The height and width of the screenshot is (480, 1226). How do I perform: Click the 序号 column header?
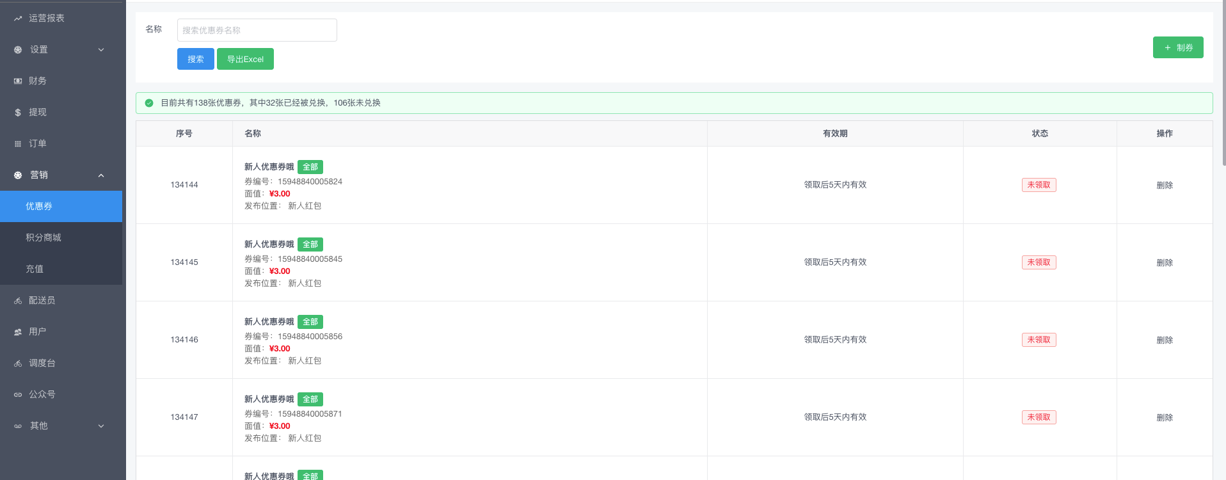[184, 134]
